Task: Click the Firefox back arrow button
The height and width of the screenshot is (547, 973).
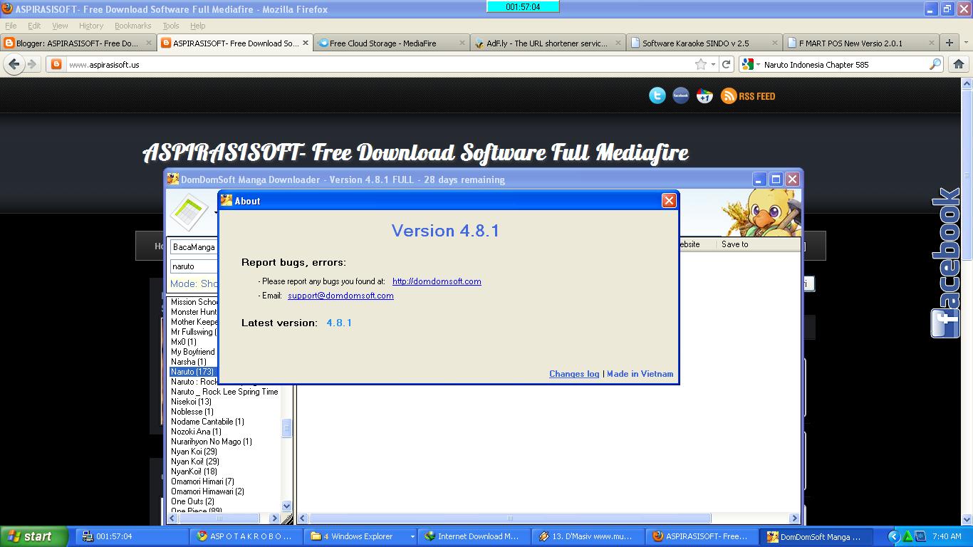Action: pyautogui.click(x=14, y=64)
